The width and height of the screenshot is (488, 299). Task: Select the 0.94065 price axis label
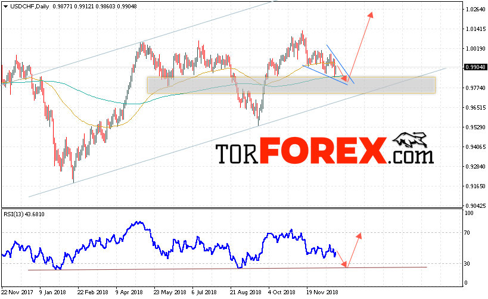[475, 147]
